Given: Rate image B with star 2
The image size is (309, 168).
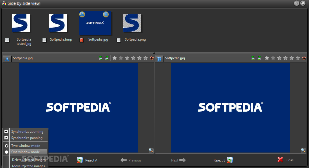Looking at the screenshot, I should point(285,58).
